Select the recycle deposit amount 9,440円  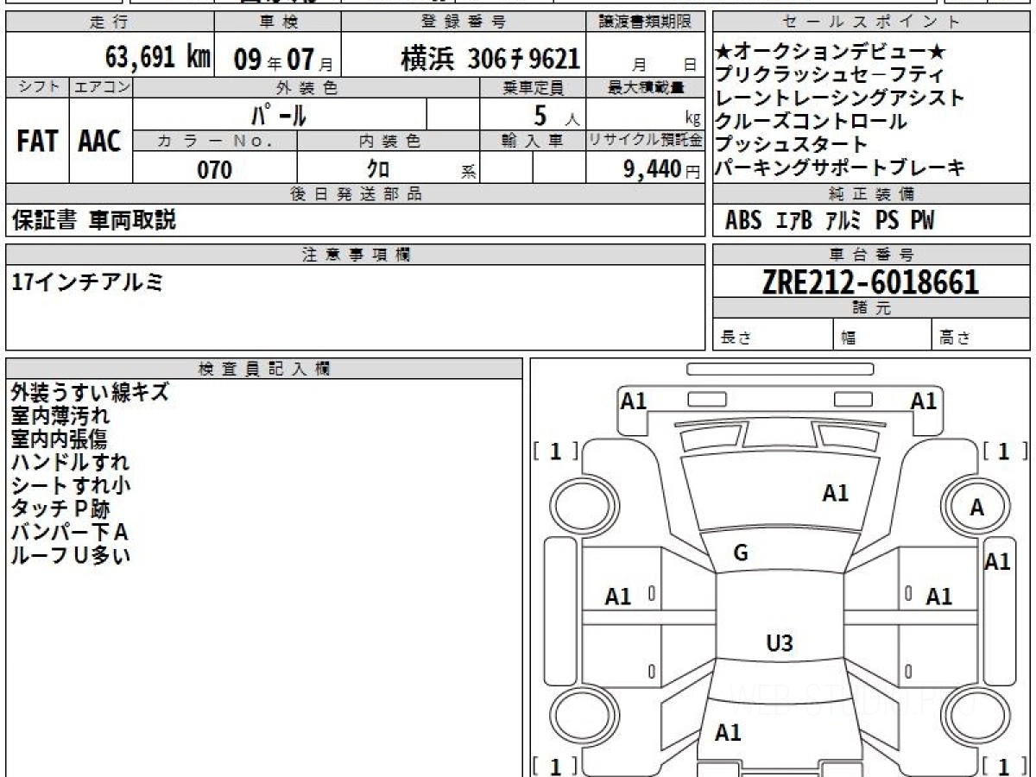tap(661, 169)
